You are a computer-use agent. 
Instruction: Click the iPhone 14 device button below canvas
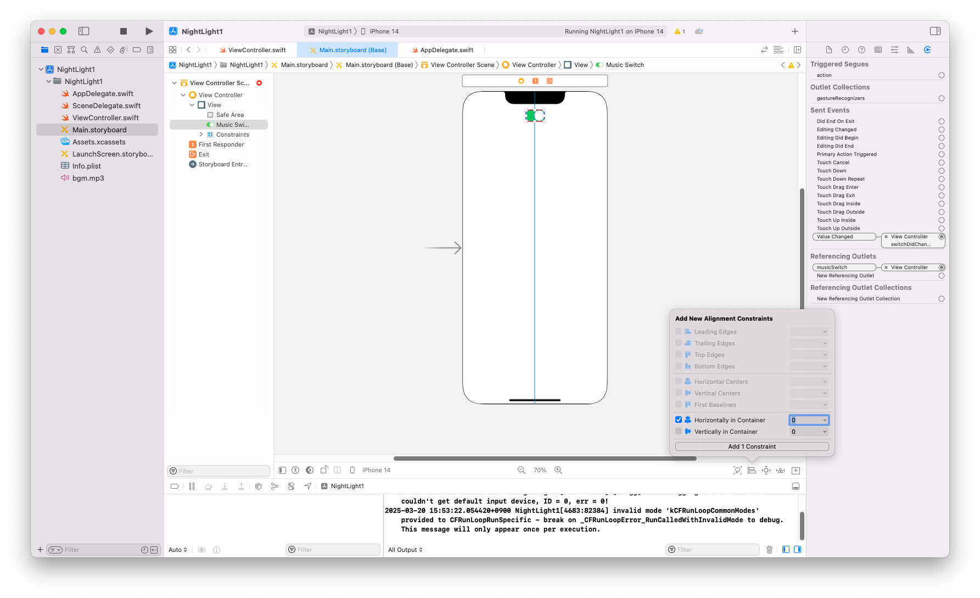371,470
